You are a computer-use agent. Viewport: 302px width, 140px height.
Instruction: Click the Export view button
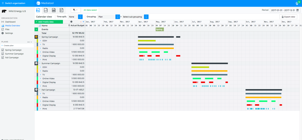pos(288,17)
